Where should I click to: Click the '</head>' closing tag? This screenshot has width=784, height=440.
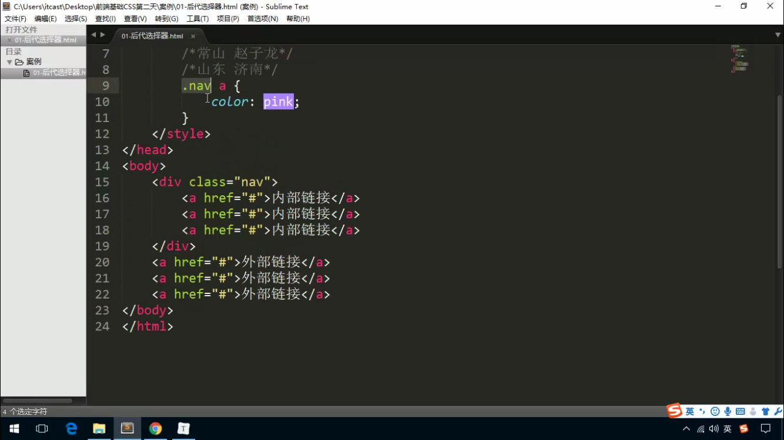(148, 150)
